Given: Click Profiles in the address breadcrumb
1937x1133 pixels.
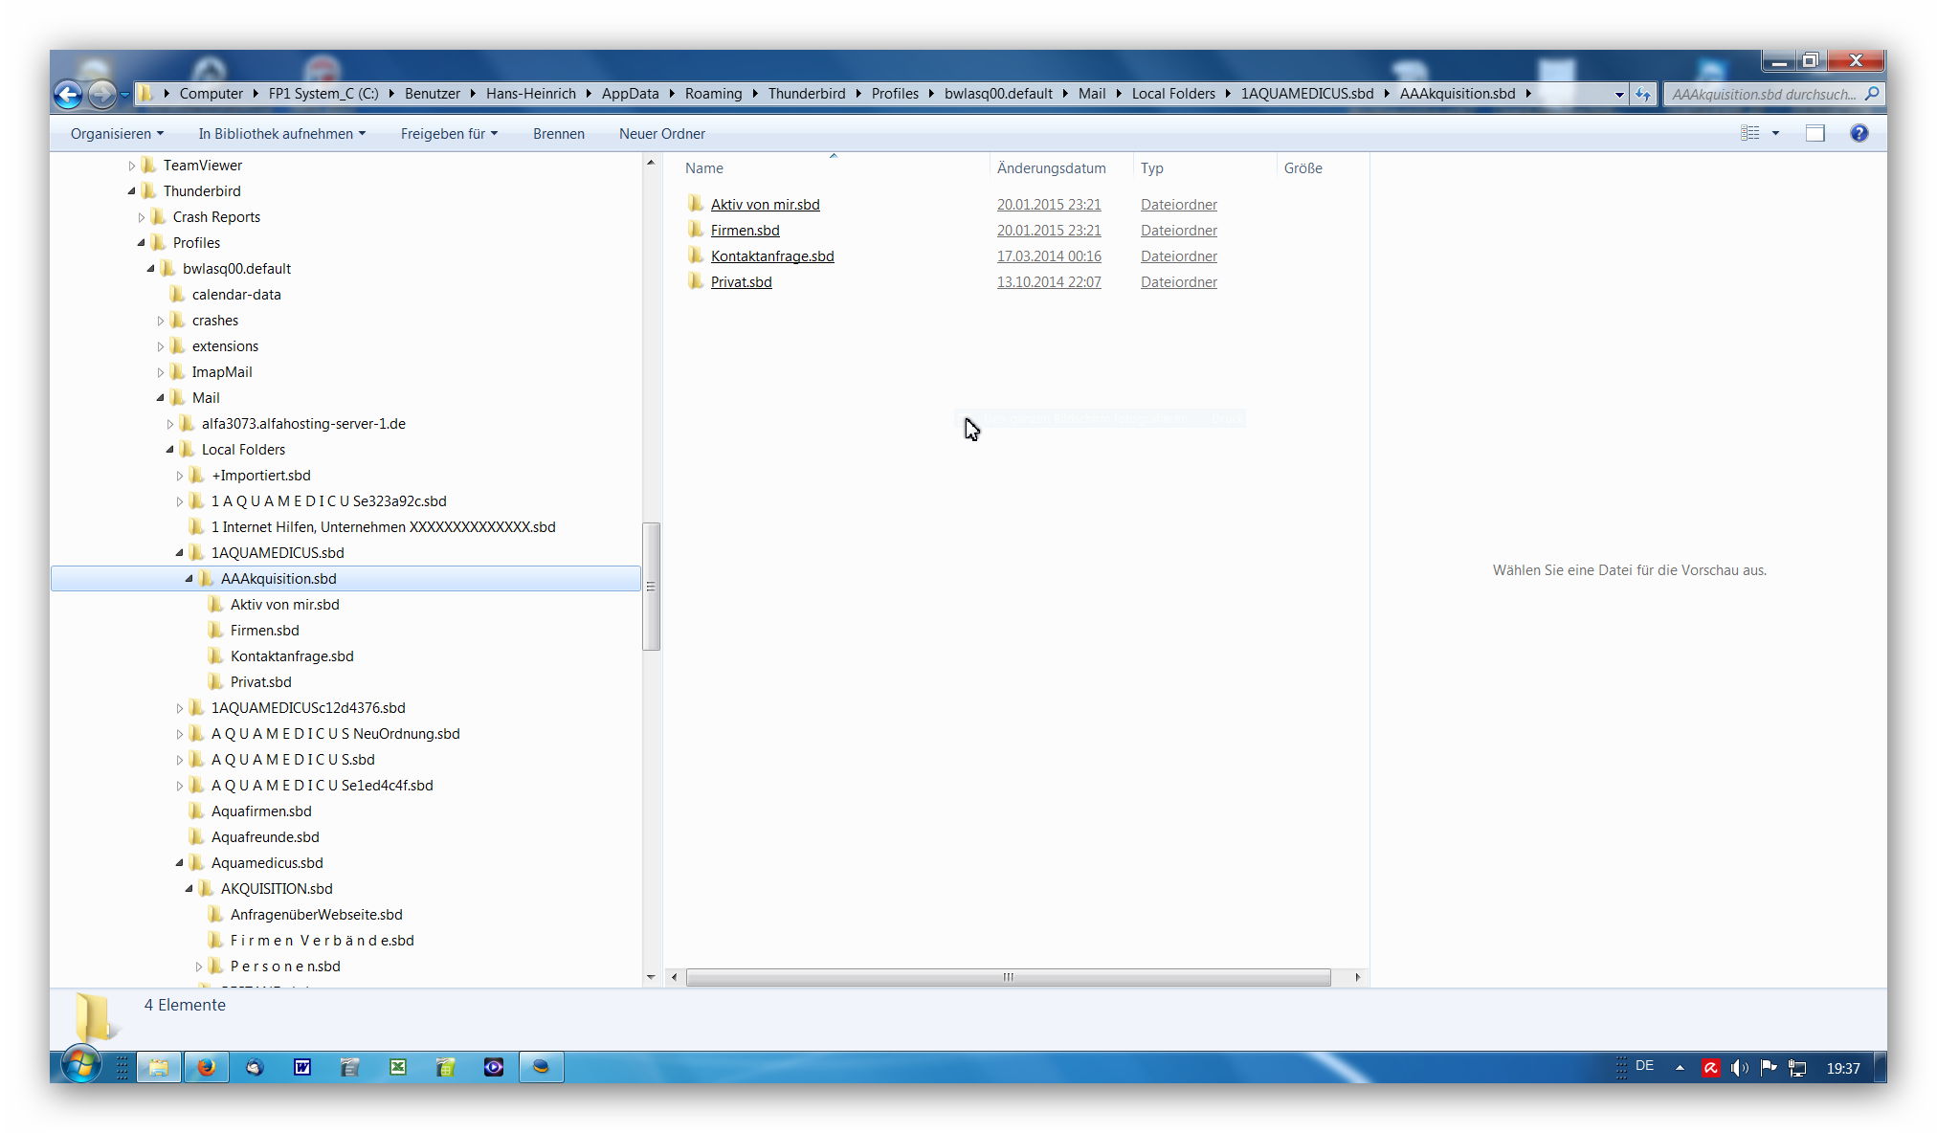Looking at the screenshot, I should (895, 94).
